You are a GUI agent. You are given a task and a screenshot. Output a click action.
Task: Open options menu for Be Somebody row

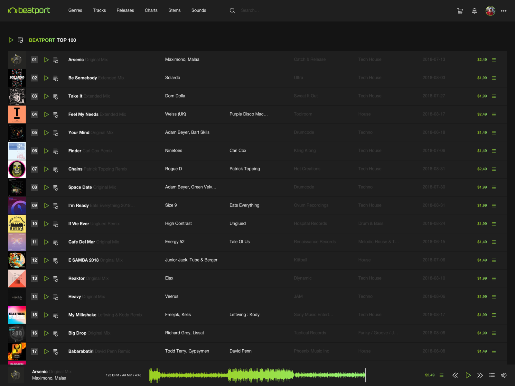pos(494,78)
